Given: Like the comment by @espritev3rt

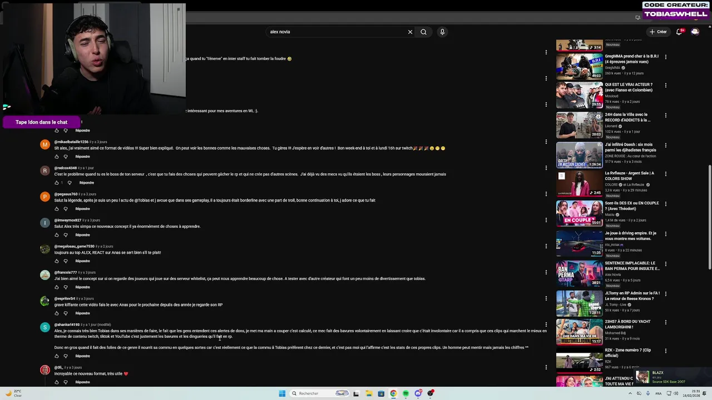Looking at the screenshot, I should coord(56,313).
